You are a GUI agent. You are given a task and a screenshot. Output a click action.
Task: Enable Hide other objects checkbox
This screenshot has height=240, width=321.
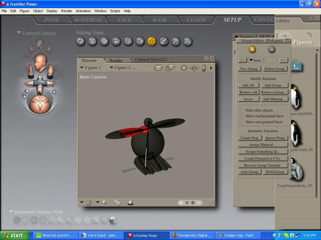point(242,110)
